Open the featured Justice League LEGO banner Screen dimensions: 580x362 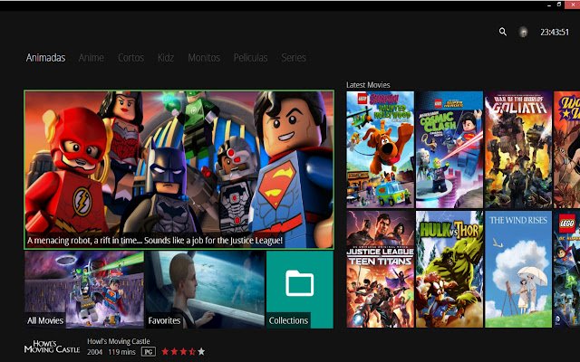point(179,169)
